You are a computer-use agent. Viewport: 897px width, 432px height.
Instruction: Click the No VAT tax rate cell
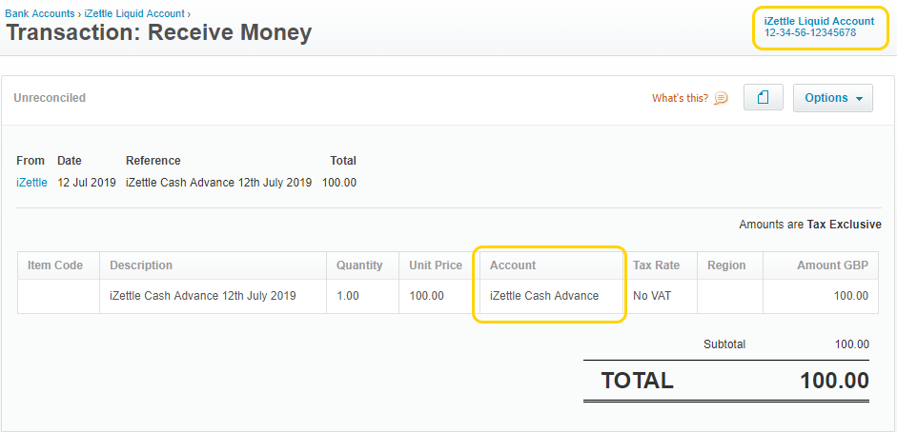[x=652, y=296]
